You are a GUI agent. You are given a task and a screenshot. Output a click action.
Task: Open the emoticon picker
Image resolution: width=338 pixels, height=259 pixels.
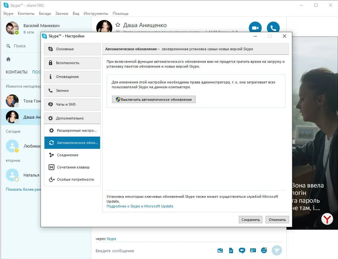(x=264, y=250)
